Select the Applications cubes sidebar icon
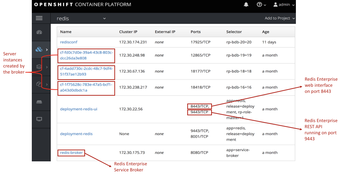 click(x=39, y=50)
